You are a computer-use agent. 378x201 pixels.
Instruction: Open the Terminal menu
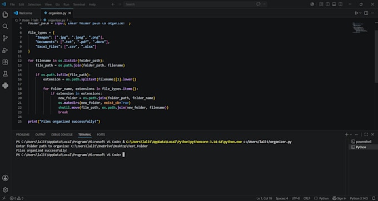point(79,4)
